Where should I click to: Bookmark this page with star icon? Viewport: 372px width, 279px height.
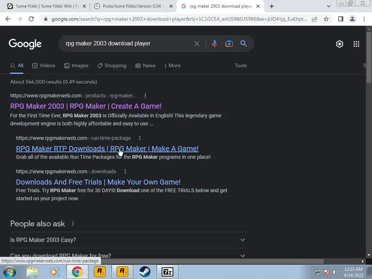tap(326, 19)
